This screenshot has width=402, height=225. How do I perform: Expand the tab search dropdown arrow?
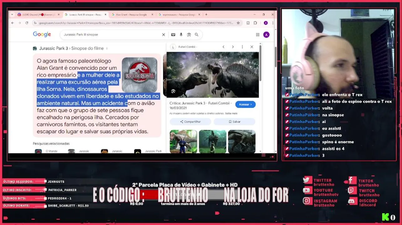coord(12,14)
